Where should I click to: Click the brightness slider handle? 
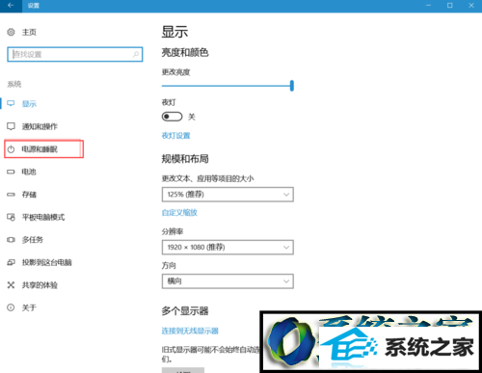click(292, 86)
